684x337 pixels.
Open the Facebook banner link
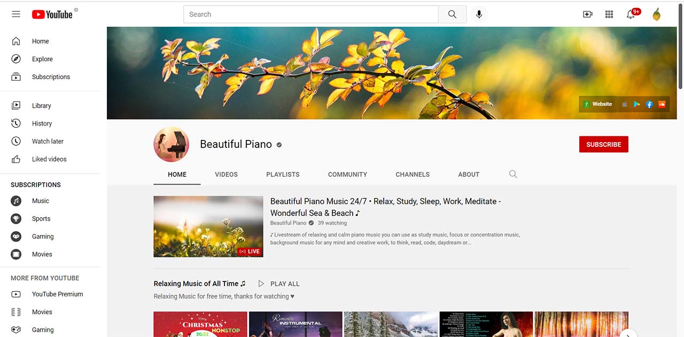click(649, 104)
